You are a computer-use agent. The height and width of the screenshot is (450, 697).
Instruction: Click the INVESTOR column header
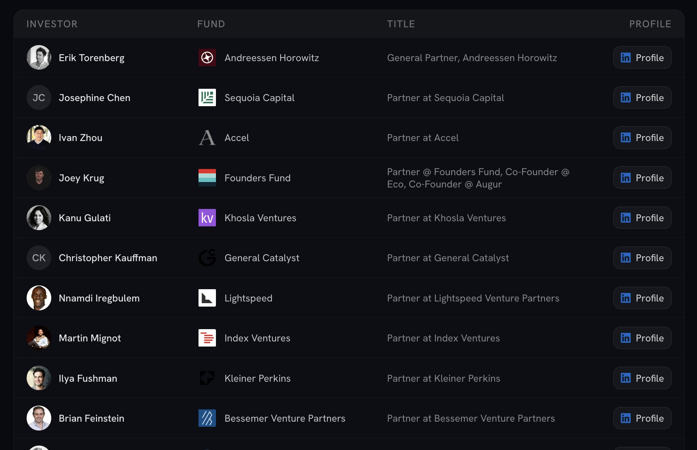(x=52, y=24)
